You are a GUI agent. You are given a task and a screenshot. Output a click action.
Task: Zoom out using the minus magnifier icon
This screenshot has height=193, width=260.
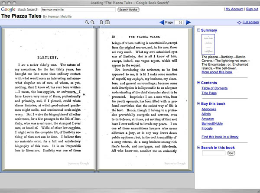[x=87, y=23]
